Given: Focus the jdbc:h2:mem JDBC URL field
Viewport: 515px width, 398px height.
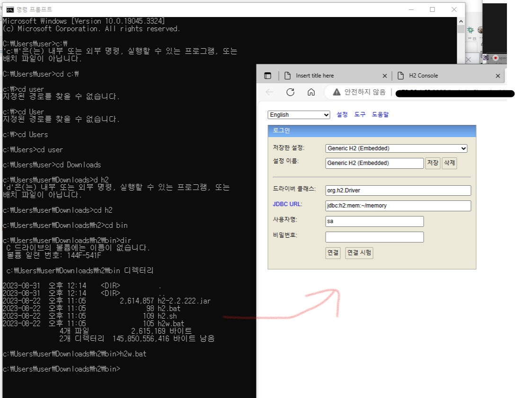Looking at the screenshot, I should (x=398, y=206).
